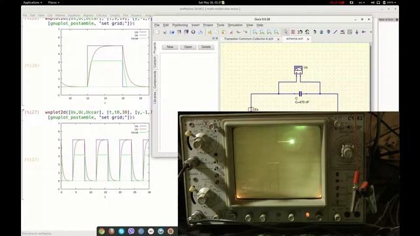Open the Applications menu in top bar
The height and width of the screenshot is (236, 420).
point(32,3)
